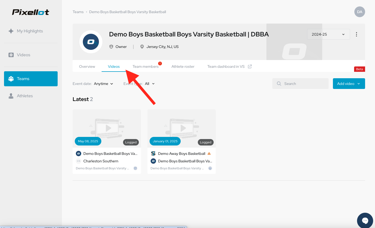The height and width of the screenshot is (228, 375).
Task: Open the 2024-25 season dropdown
Action: pos(329,34)
